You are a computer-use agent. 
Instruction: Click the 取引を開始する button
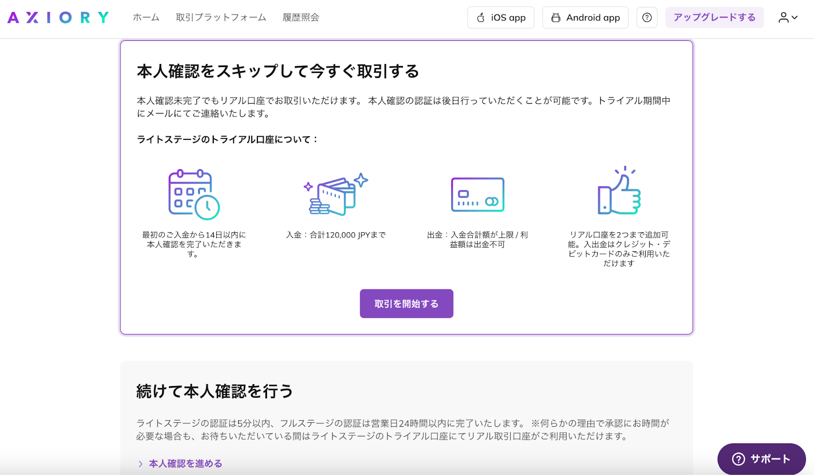(406, 304)
